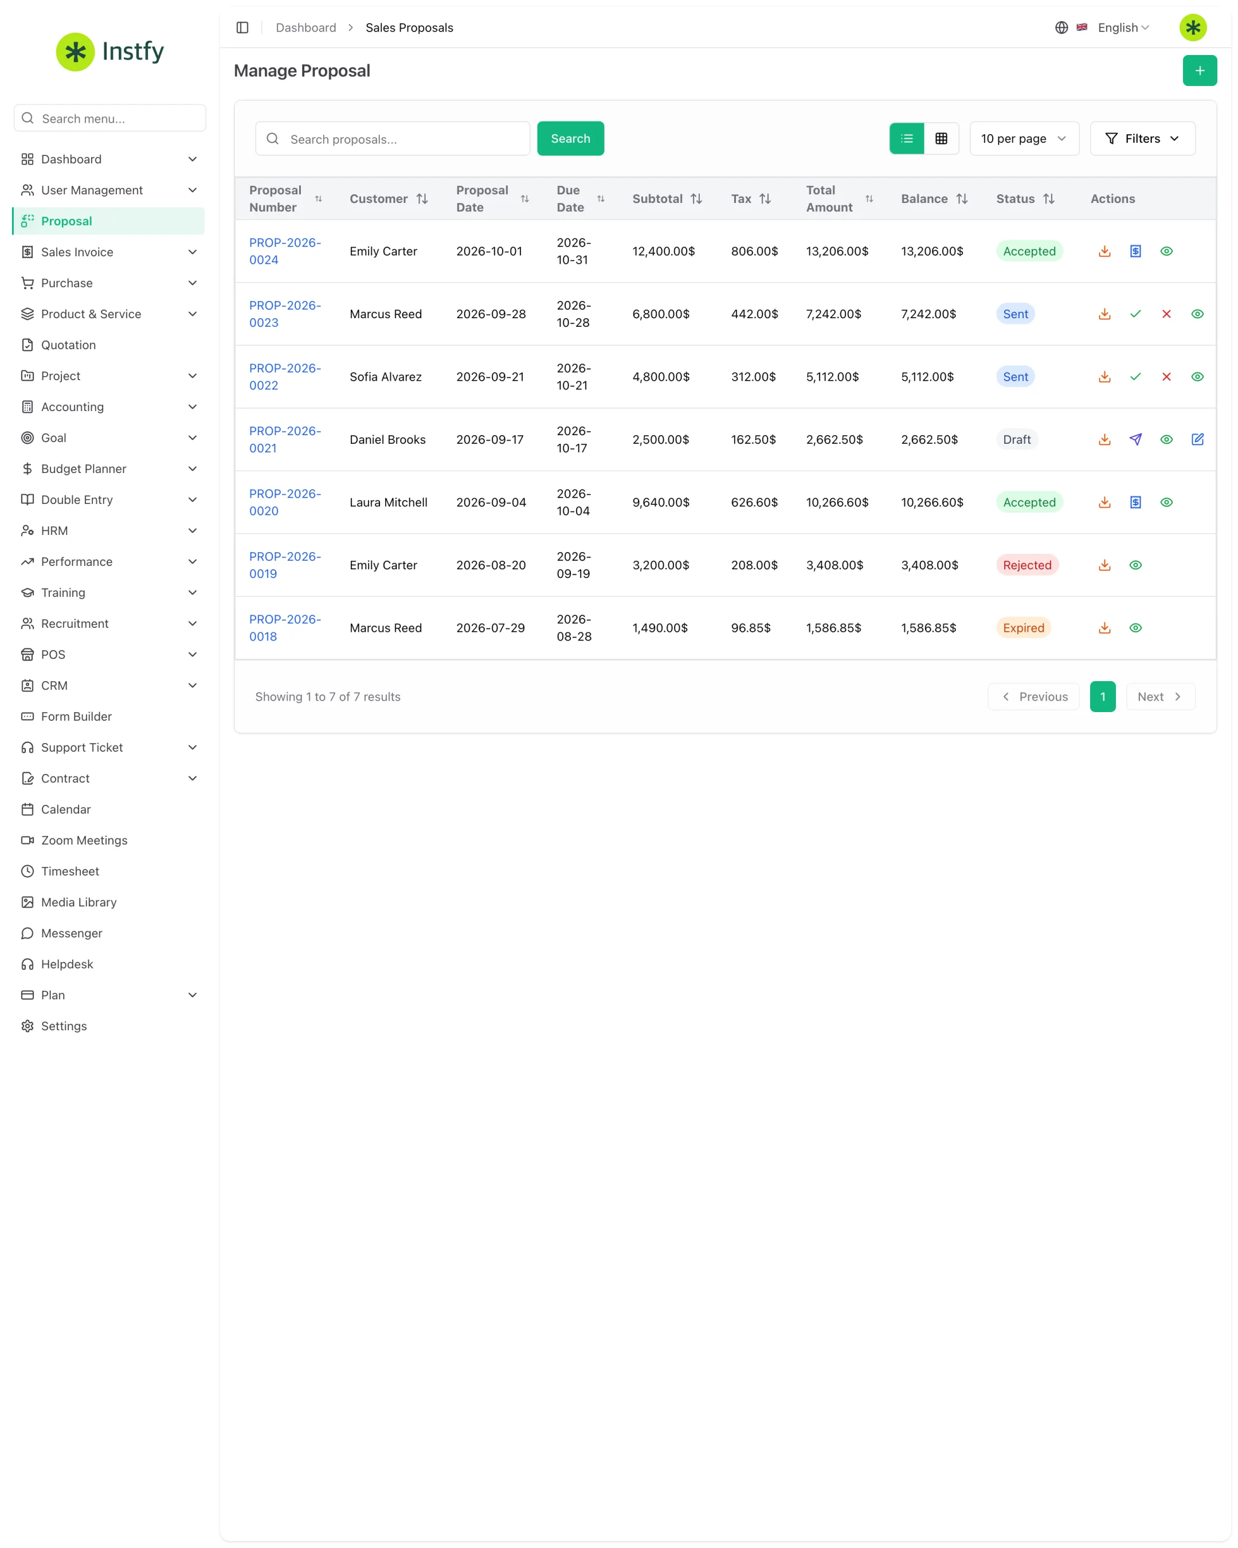The image size is (1238, 1548).
Task: Accept Sofia Alvarez's proposal checkmark
Action: click(x=1135, y=377)
